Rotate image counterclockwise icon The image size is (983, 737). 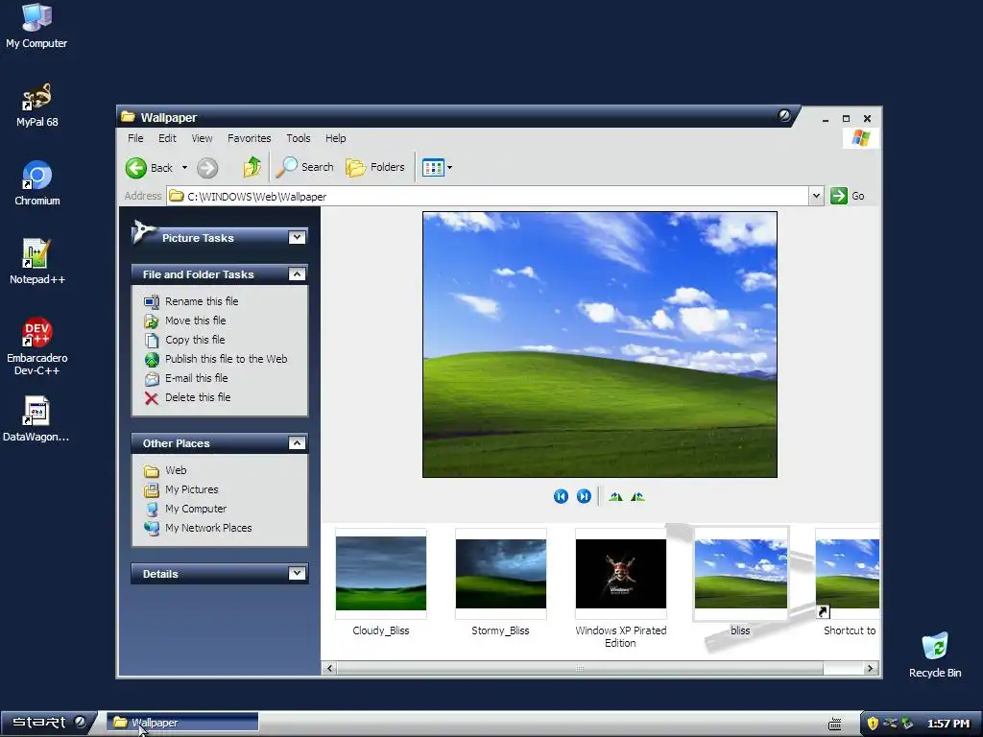637,496
